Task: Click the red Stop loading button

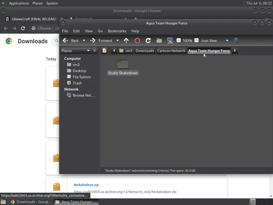Action: click(x=137, y=41)
